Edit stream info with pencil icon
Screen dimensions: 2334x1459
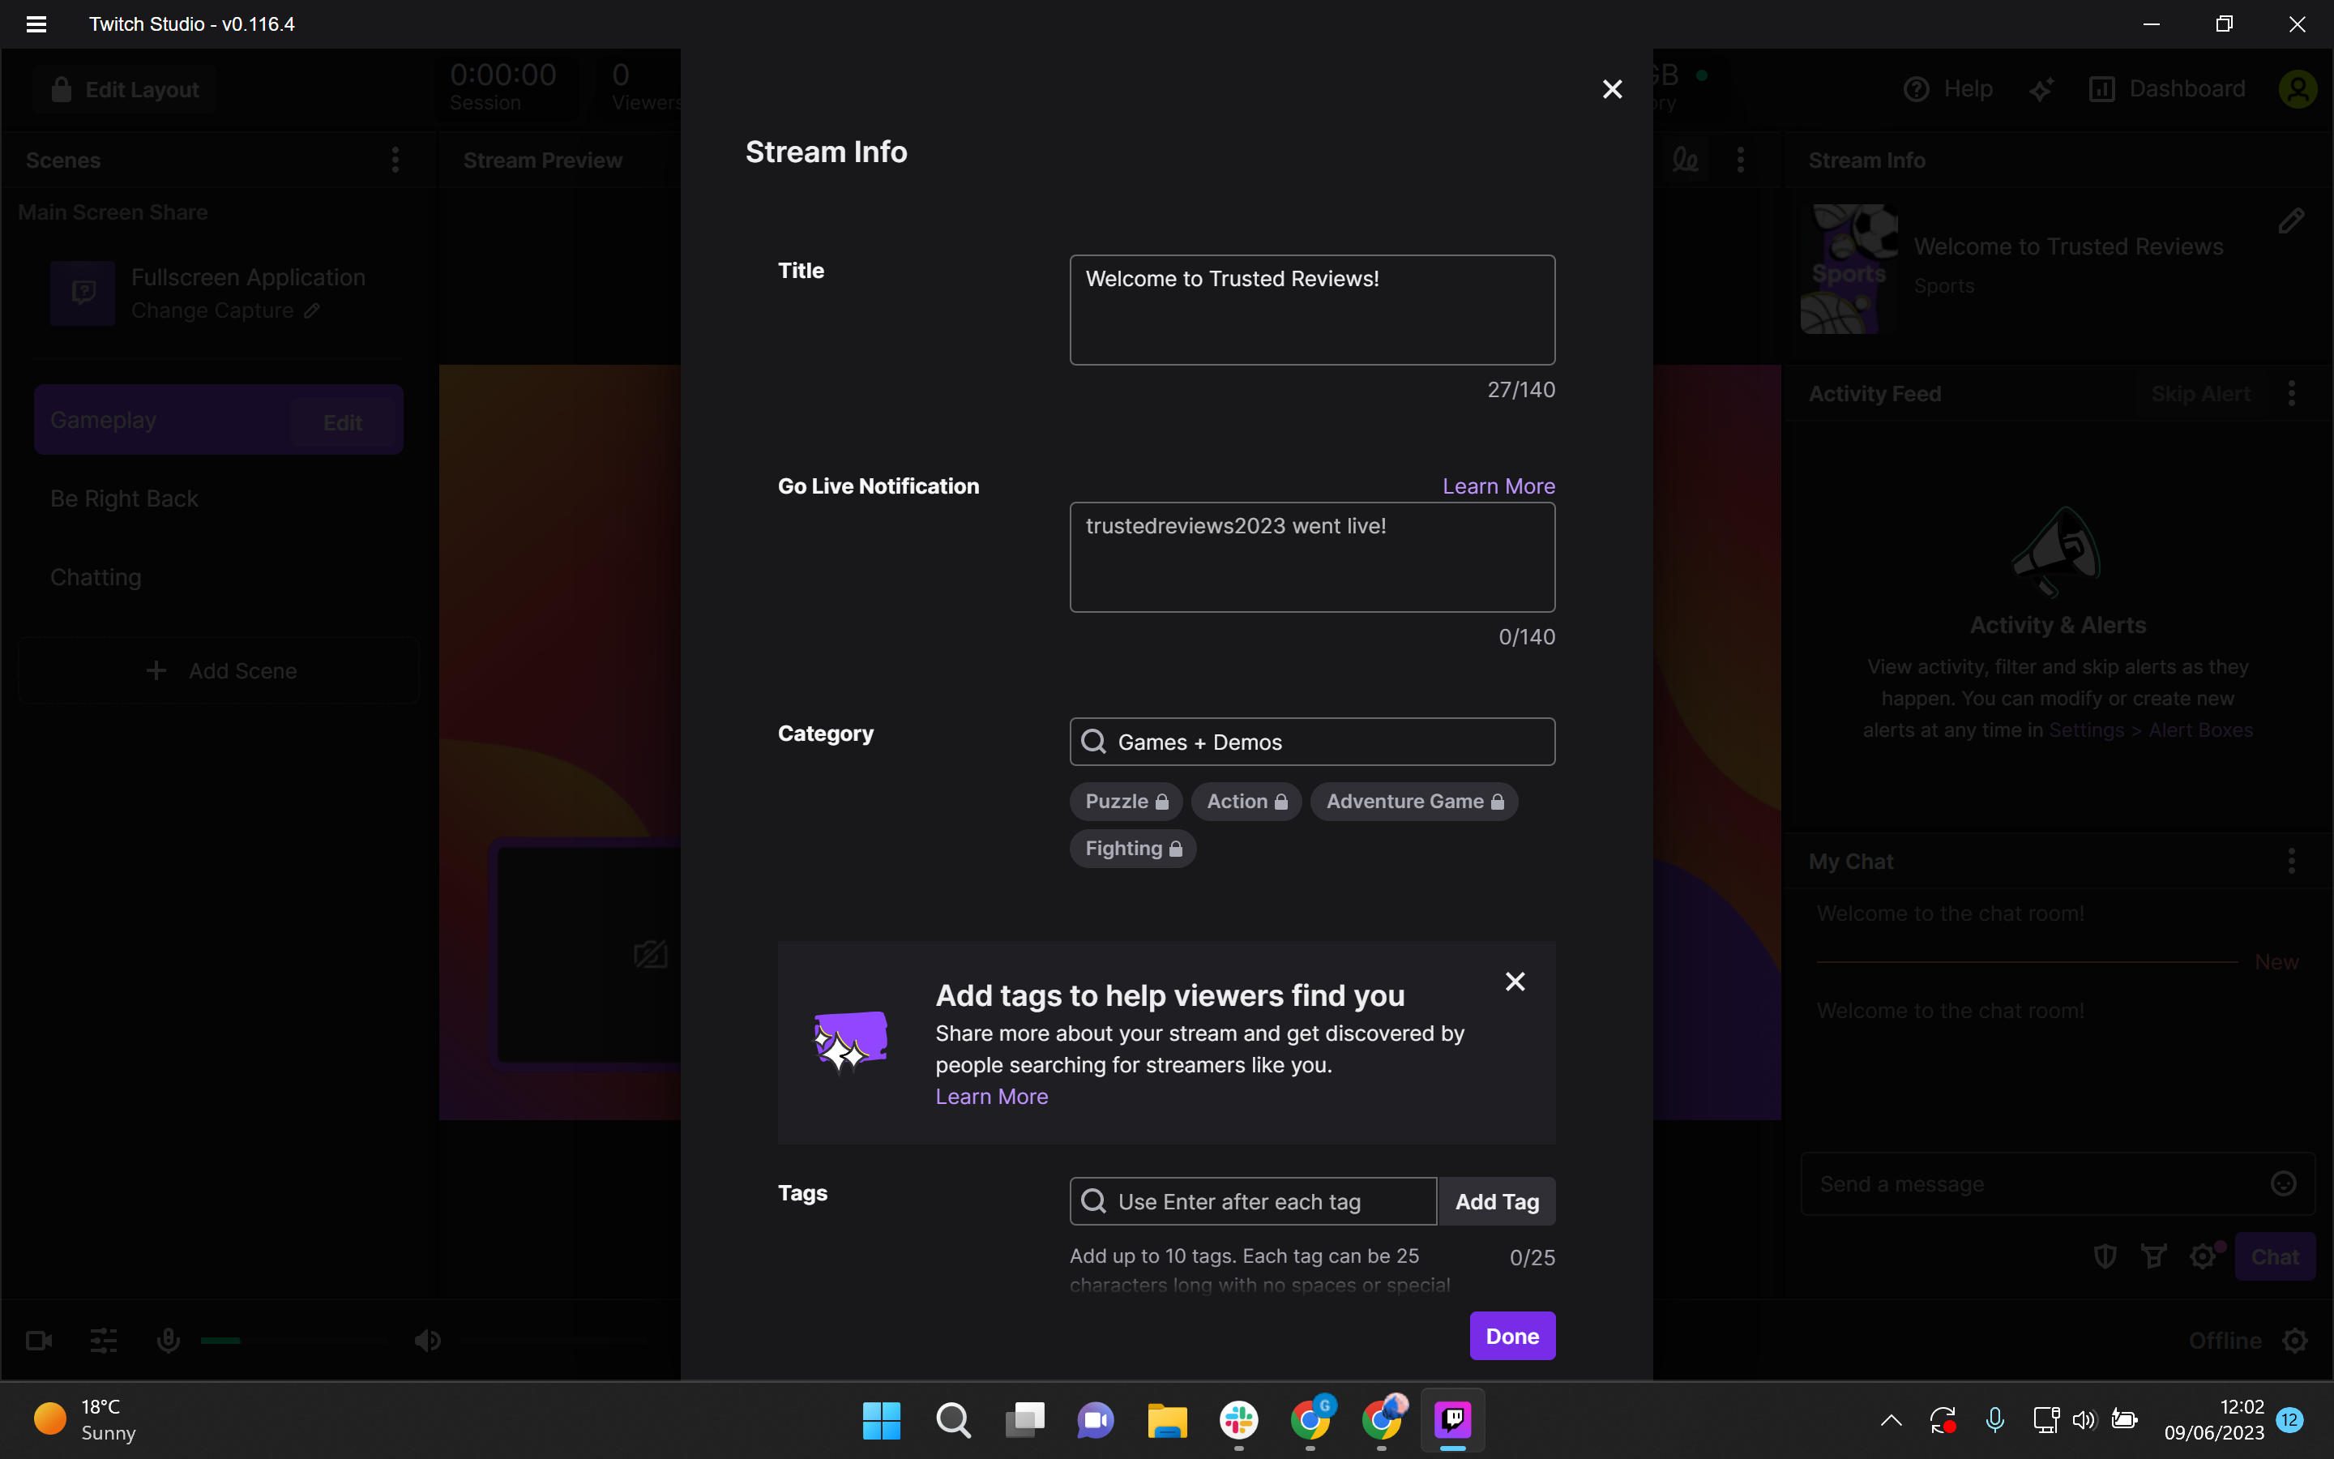(x=2292, y=221)
